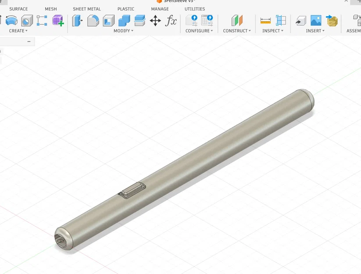Image resolution: width=361 pixels, height=274 pixels.
Task: Switch to the PLASTIC tab
Action: click(126, 9)
